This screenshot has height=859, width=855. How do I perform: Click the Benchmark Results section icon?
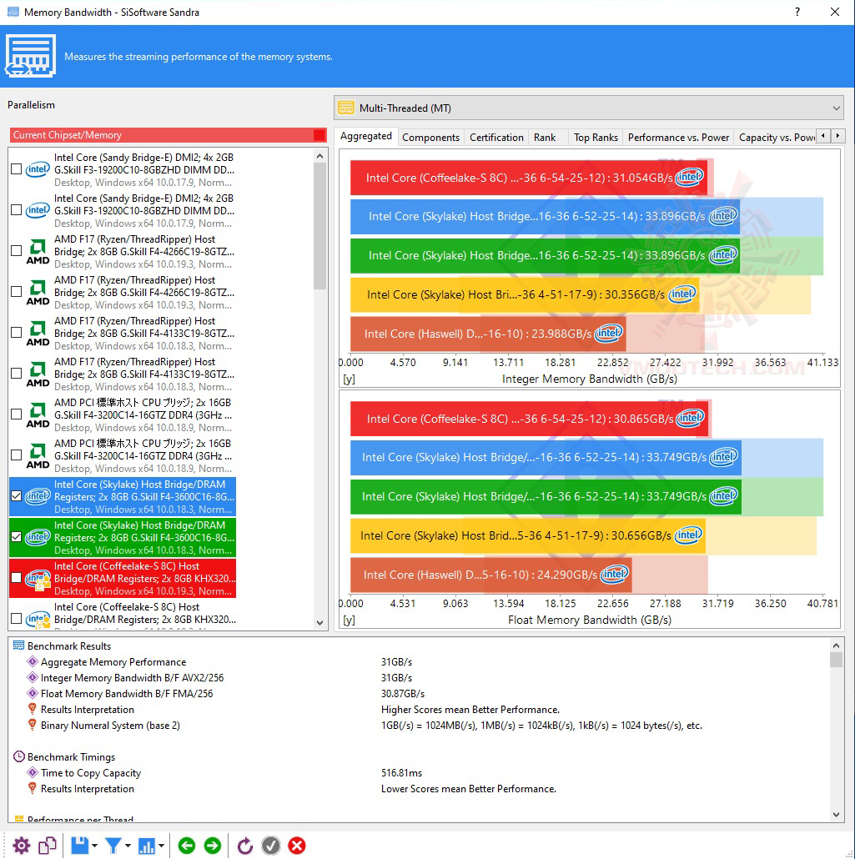[18, 646]
